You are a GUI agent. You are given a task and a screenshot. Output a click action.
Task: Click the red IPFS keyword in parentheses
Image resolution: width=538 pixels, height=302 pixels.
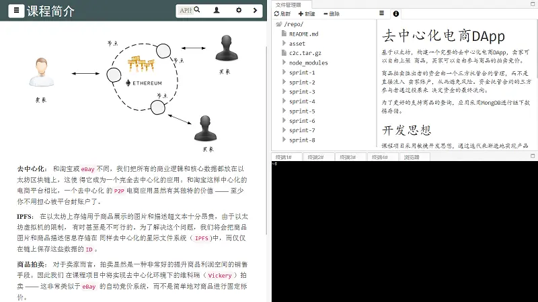[201, 238]
